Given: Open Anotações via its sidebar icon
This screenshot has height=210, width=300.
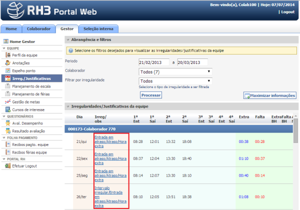Looking at the screenshot, I should [x=8, y=63].
